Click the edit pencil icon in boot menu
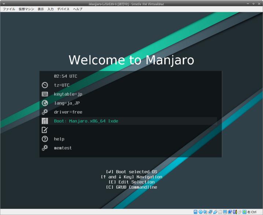Image resolution: width=263 pixels, height=215 pixels. tap(45, 130)
